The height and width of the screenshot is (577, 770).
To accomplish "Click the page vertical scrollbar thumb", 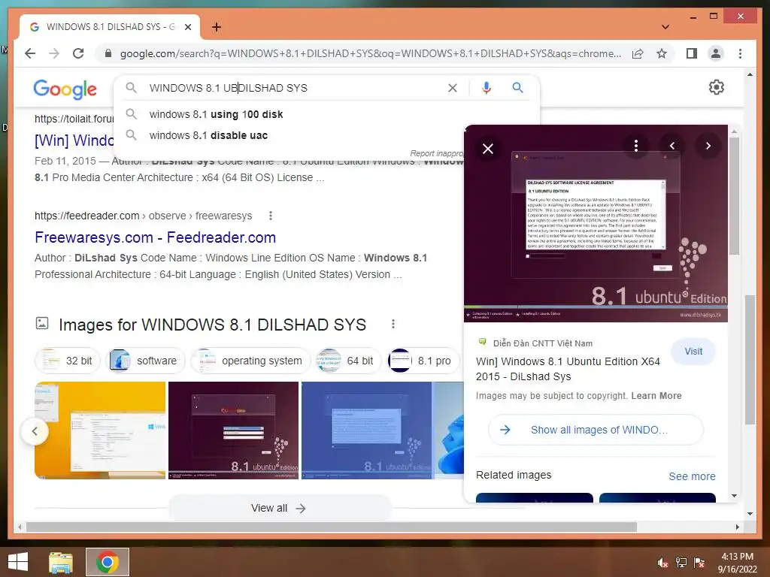I will [750, 359].
